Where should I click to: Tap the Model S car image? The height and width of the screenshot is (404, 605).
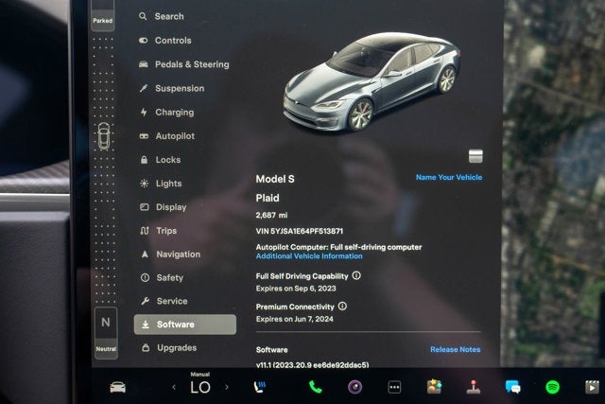[x=371, y=82]
